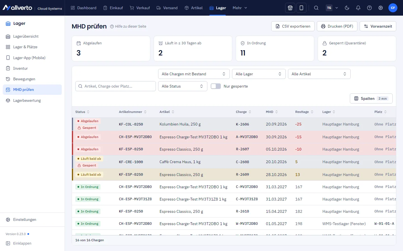The height and width of the screenshot is (251, 403).
Task: Open settings gear icon in top bar
Action: (x=381, y=8)
